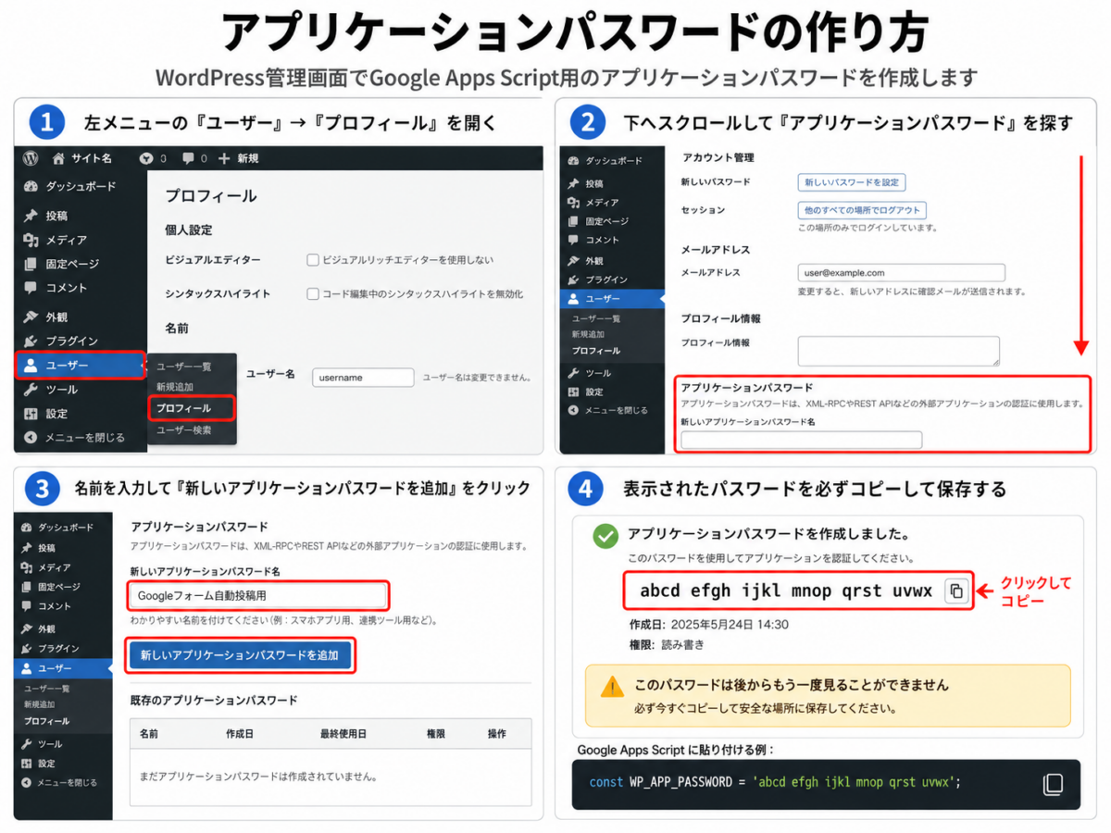Check ビジュアルリッチエディターを使用しない checkbox
1111x833 pixels.
click(x=313, y=260)
